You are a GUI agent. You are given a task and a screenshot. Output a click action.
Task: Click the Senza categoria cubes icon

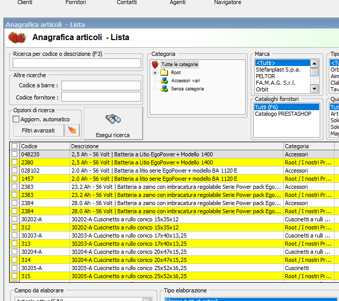click(x=164, y=89)
